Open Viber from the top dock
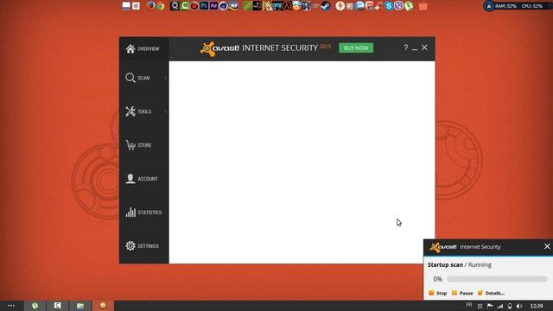553x311 pixels. [x=398, y=6]
